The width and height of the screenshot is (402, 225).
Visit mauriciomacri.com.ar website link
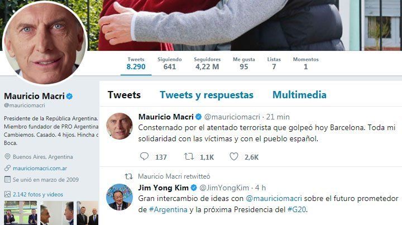tap(40, 169)
